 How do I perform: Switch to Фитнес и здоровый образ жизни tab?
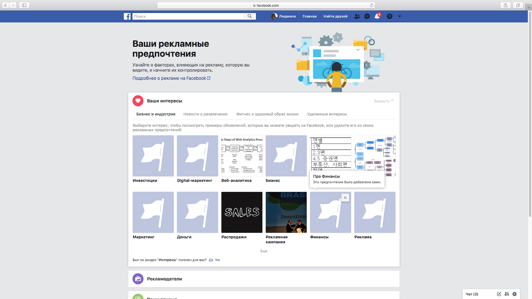click(x=267, y=114)
